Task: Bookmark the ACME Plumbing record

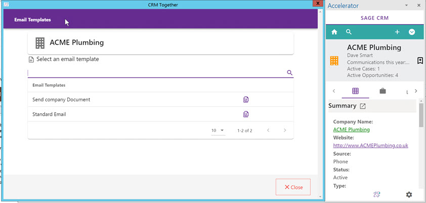Action: [x=420, y=60]
